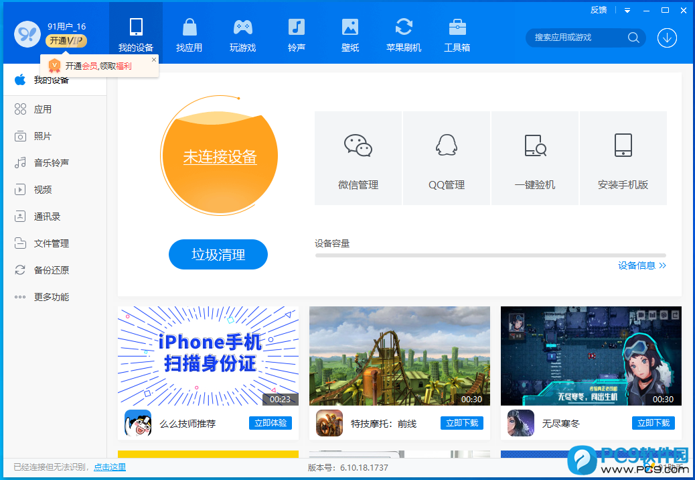Switch to the 找应用 tab
This screenshot has width=695, height=480.
189,34
